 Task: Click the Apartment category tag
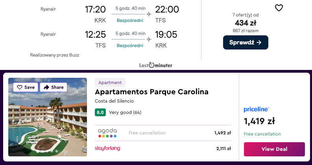(110, 82)
